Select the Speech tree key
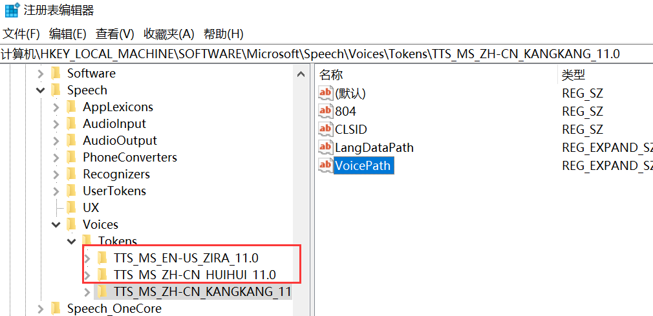 87,90
